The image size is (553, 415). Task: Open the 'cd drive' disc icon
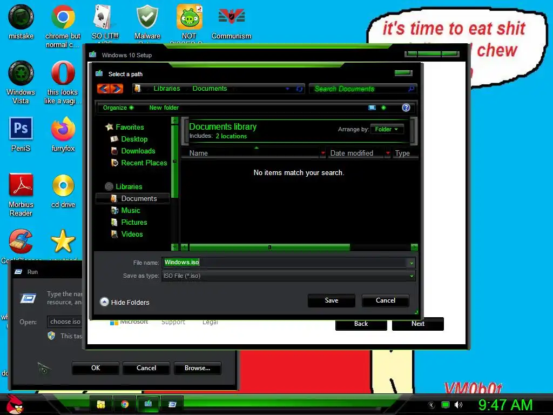[x=63, y=185]
